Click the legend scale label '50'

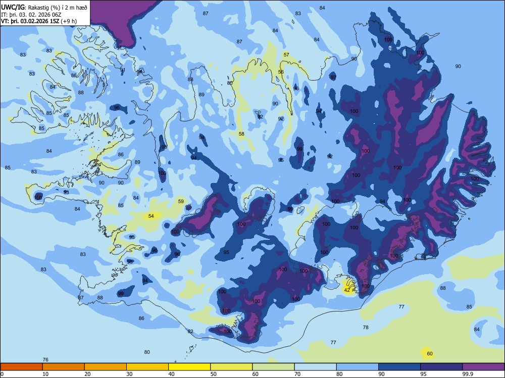pos(214,374)
